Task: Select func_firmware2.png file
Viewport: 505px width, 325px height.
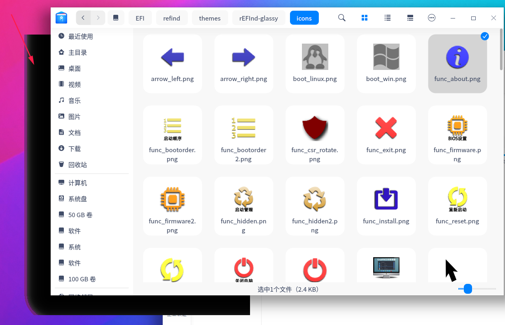Action: [x=172, y=206]
